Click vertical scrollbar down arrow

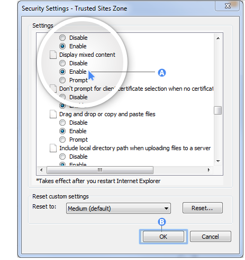tap(218, 161)
